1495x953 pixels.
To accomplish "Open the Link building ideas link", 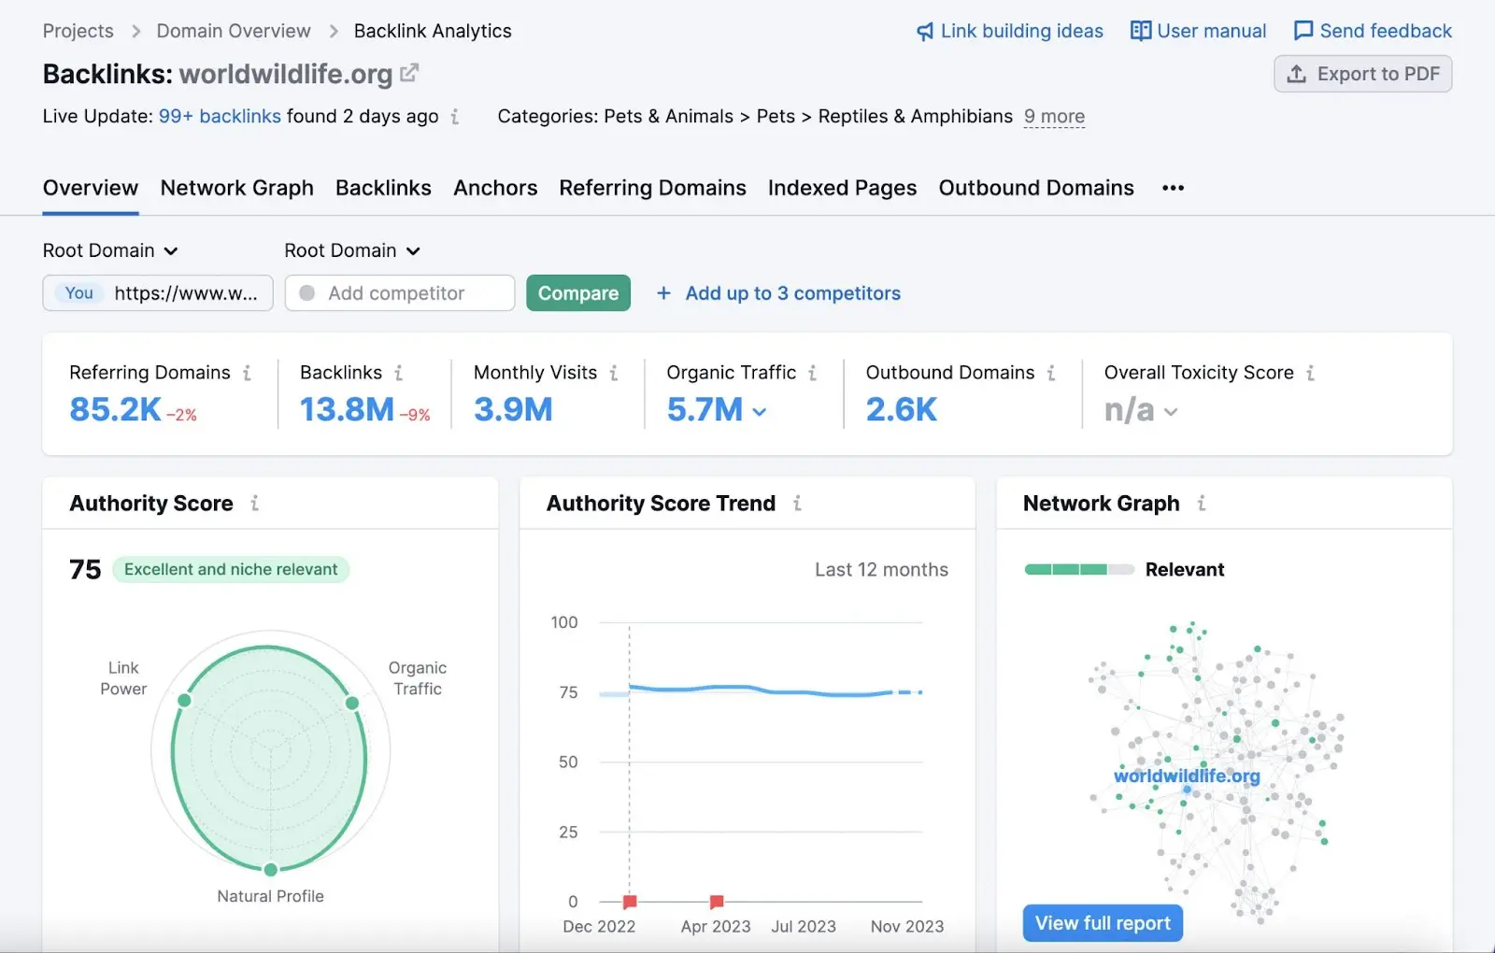I will (x=1022, y=31).
